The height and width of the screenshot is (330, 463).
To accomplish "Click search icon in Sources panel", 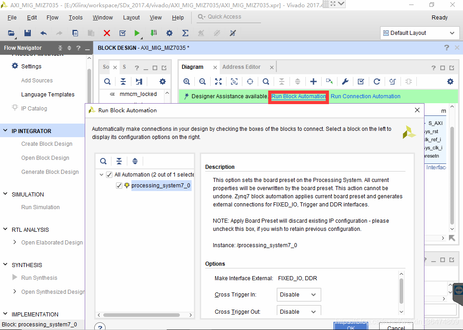I will pyautogui.click(x=107, y=81).
